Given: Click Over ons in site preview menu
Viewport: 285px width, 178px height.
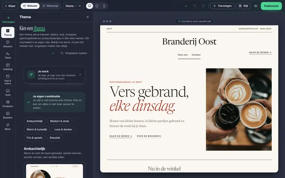Looking at the screenshot, I should point(183,55).
